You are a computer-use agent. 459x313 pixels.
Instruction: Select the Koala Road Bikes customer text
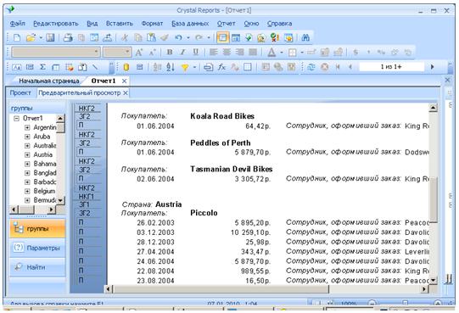222,116
